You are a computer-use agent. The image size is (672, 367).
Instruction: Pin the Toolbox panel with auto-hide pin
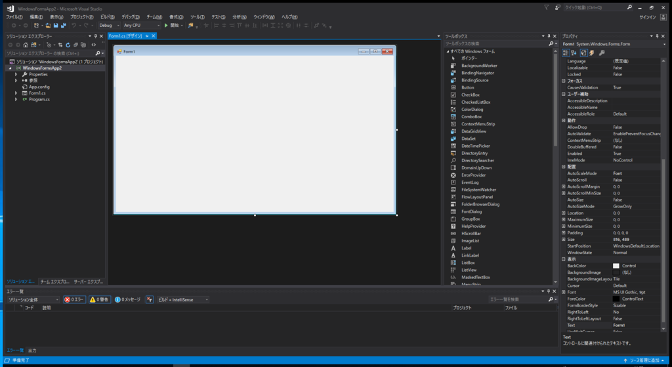click(549, 37)
